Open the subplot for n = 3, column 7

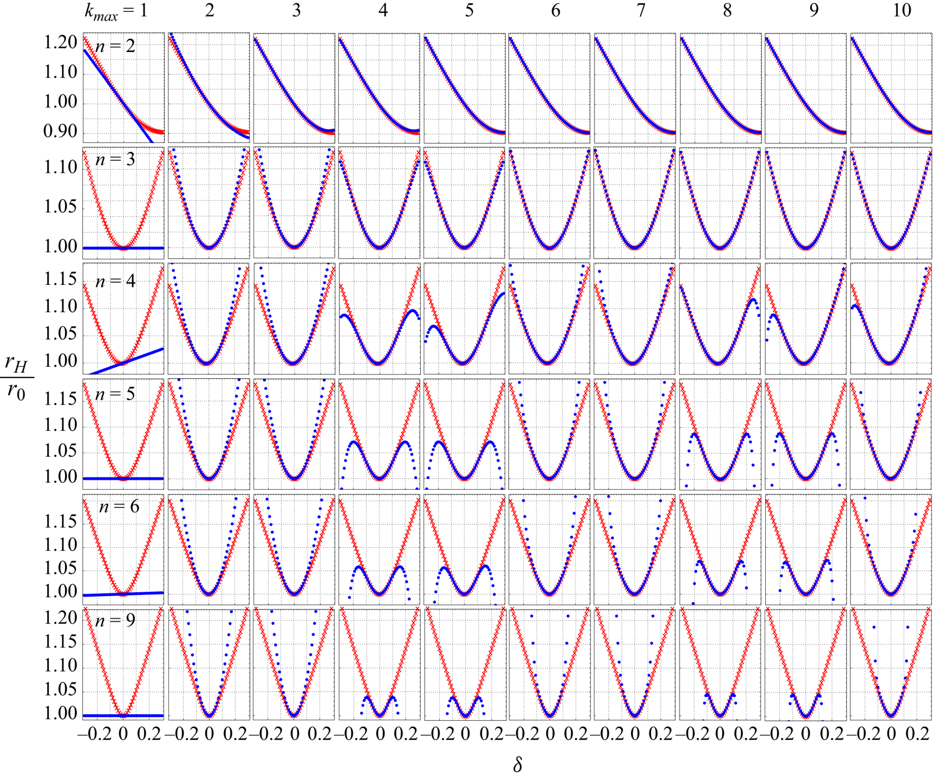[x=635, y=203]
